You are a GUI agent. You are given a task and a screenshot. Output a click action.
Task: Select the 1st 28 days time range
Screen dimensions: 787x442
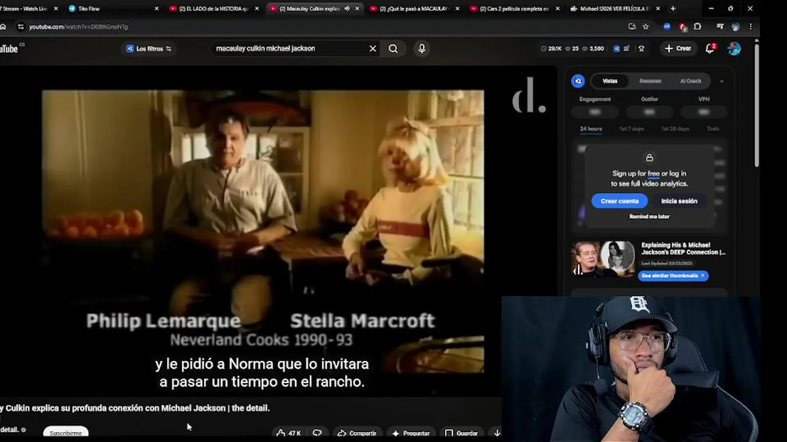click(x=674, y=129)
